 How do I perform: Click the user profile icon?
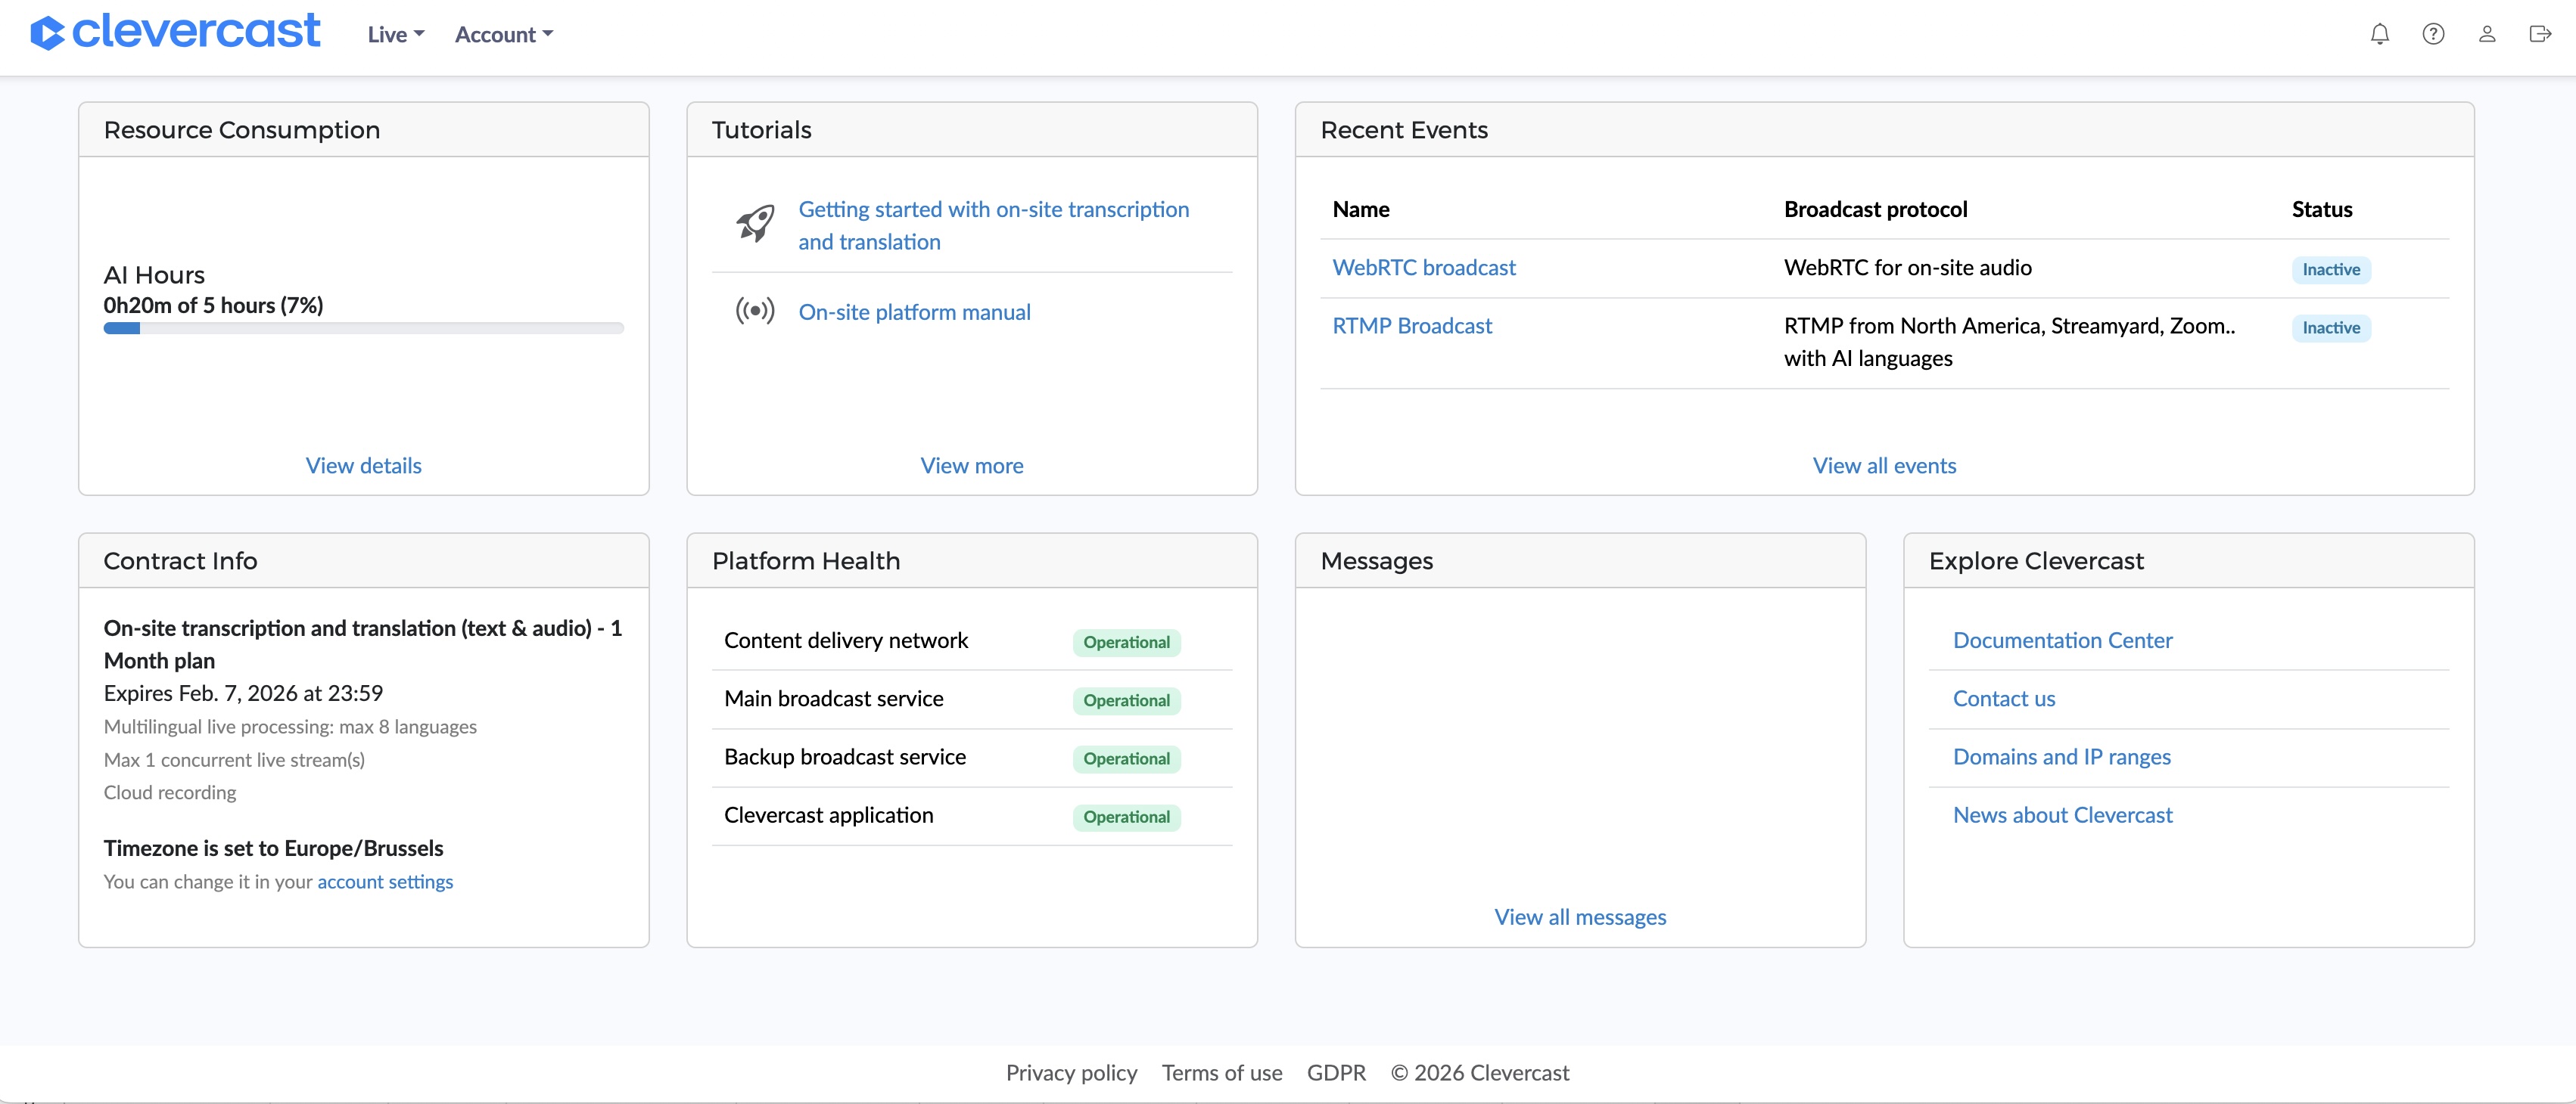2486,34
